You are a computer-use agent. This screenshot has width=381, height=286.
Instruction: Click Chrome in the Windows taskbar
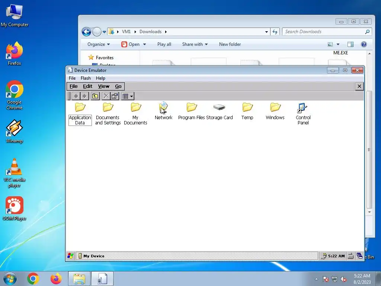(x=33, y=279)
